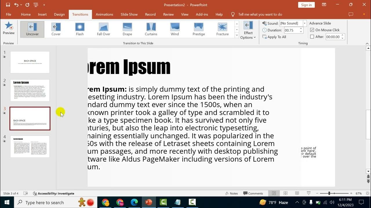Select slide 4 thumbnail
Viewport: 371px width, 208px height.
pos(30,146)
